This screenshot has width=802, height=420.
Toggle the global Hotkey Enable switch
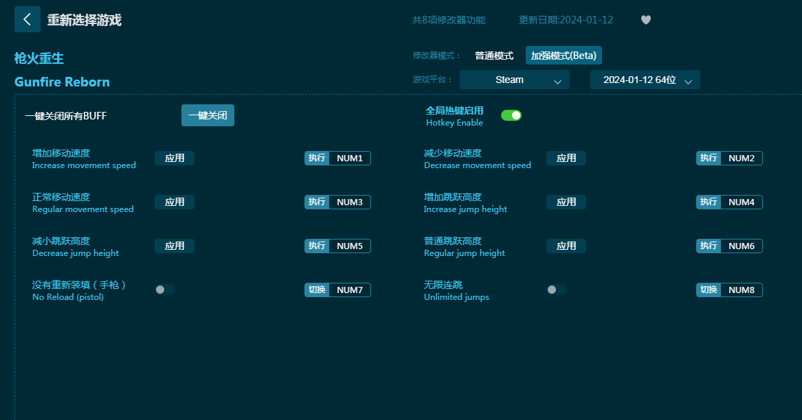tap(511, 115)
